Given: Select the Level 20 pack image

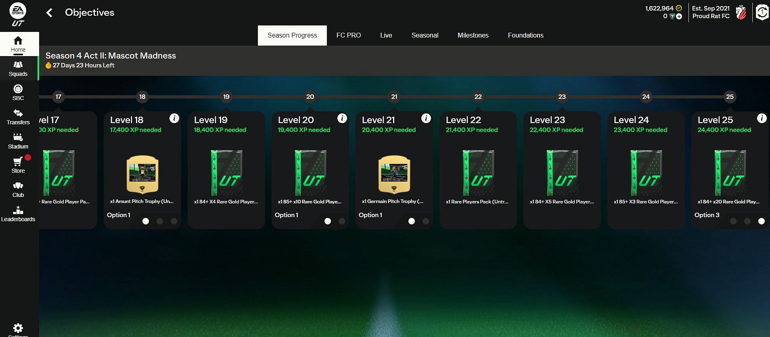Looking at the screenshot, I should point(310,173).
